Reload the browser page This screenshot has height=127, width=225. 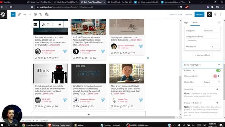(x=11, y=7)
